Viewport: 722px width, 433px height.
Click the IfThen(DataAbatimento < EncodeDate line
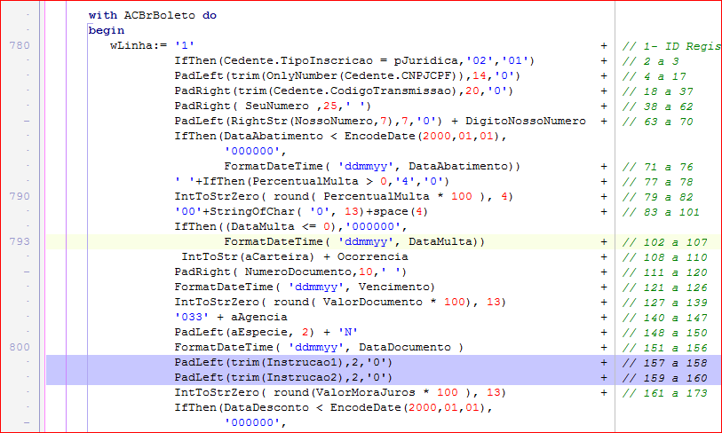340,137
